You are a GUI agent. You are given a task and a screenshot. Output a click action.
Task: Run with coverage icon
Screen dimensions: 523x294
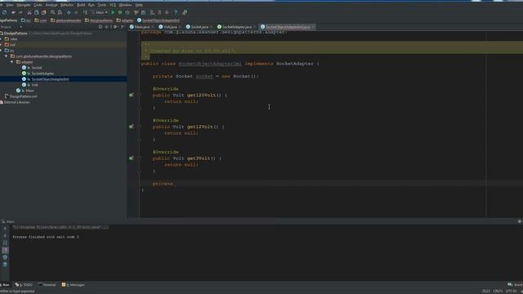tap(127, 12)
